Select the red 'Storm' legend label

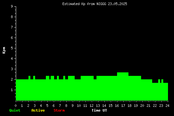(x=59, y=110)
